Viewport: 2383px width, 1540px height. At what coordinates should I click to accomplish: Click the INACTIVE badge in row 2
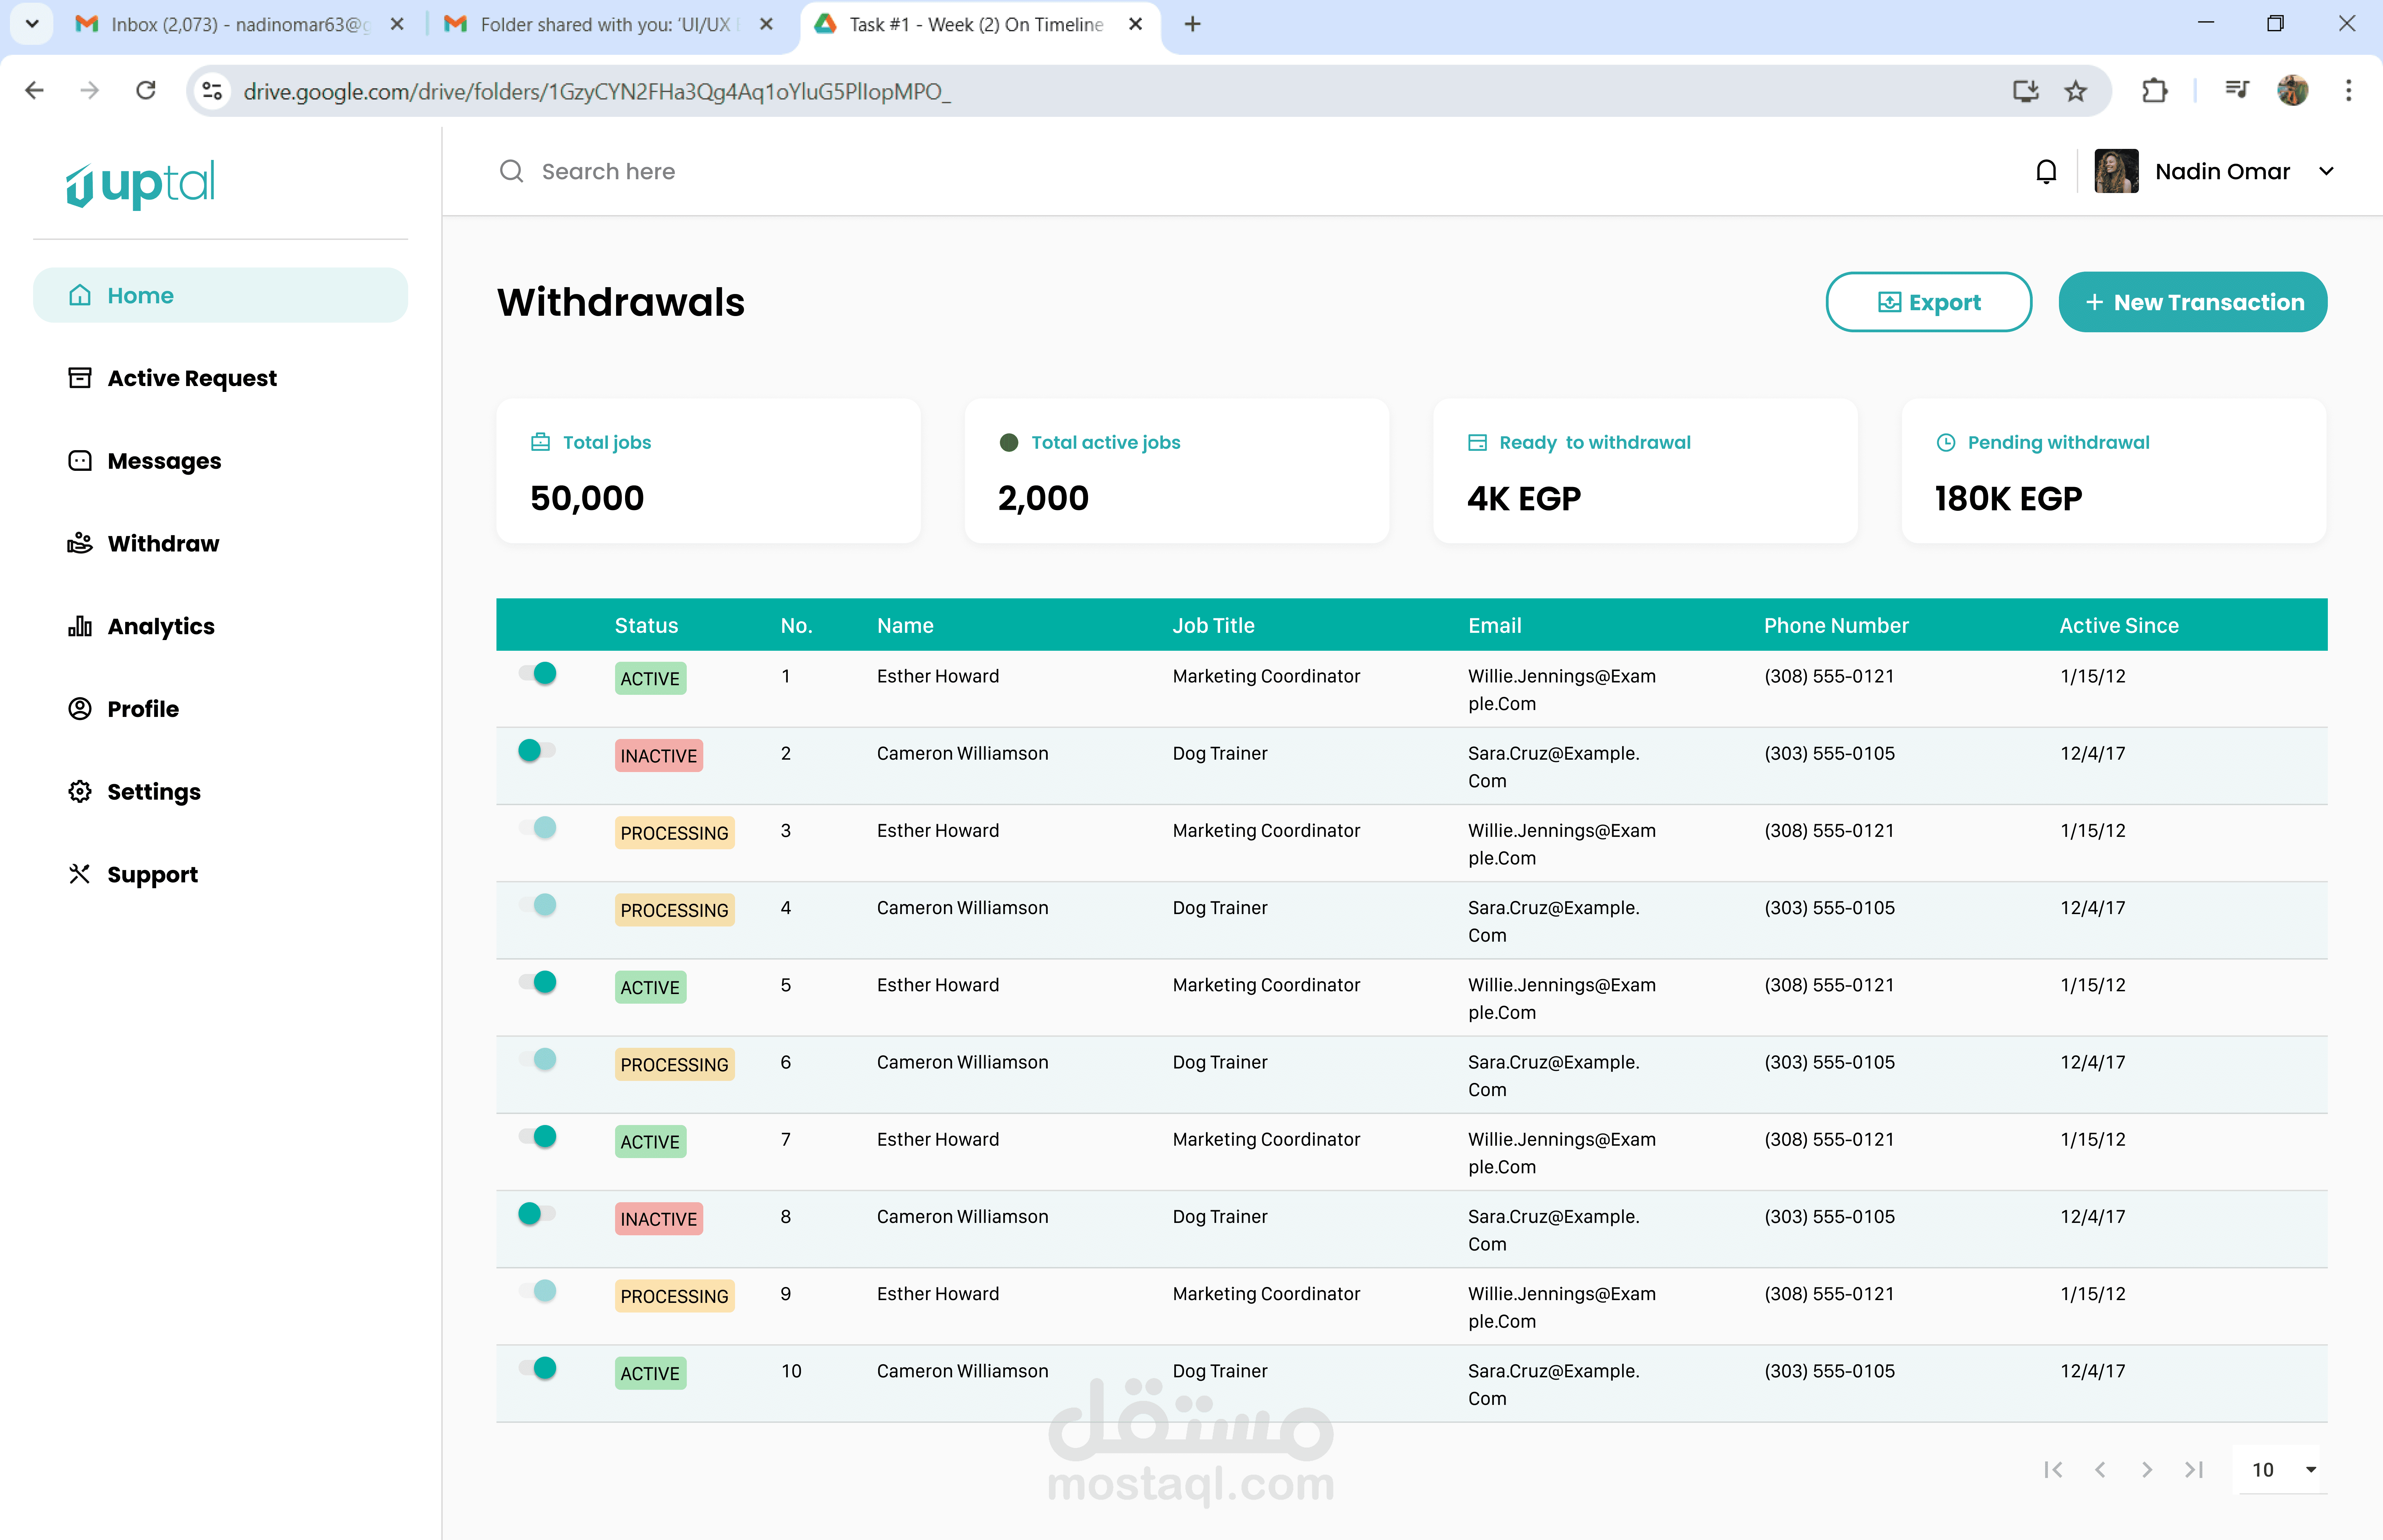click(658, 756)
